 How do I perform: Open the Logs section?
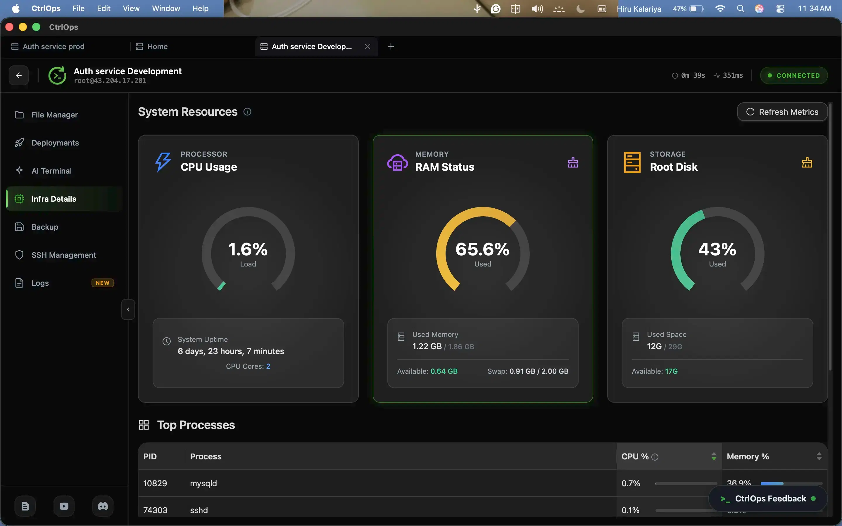click(64, 283)
